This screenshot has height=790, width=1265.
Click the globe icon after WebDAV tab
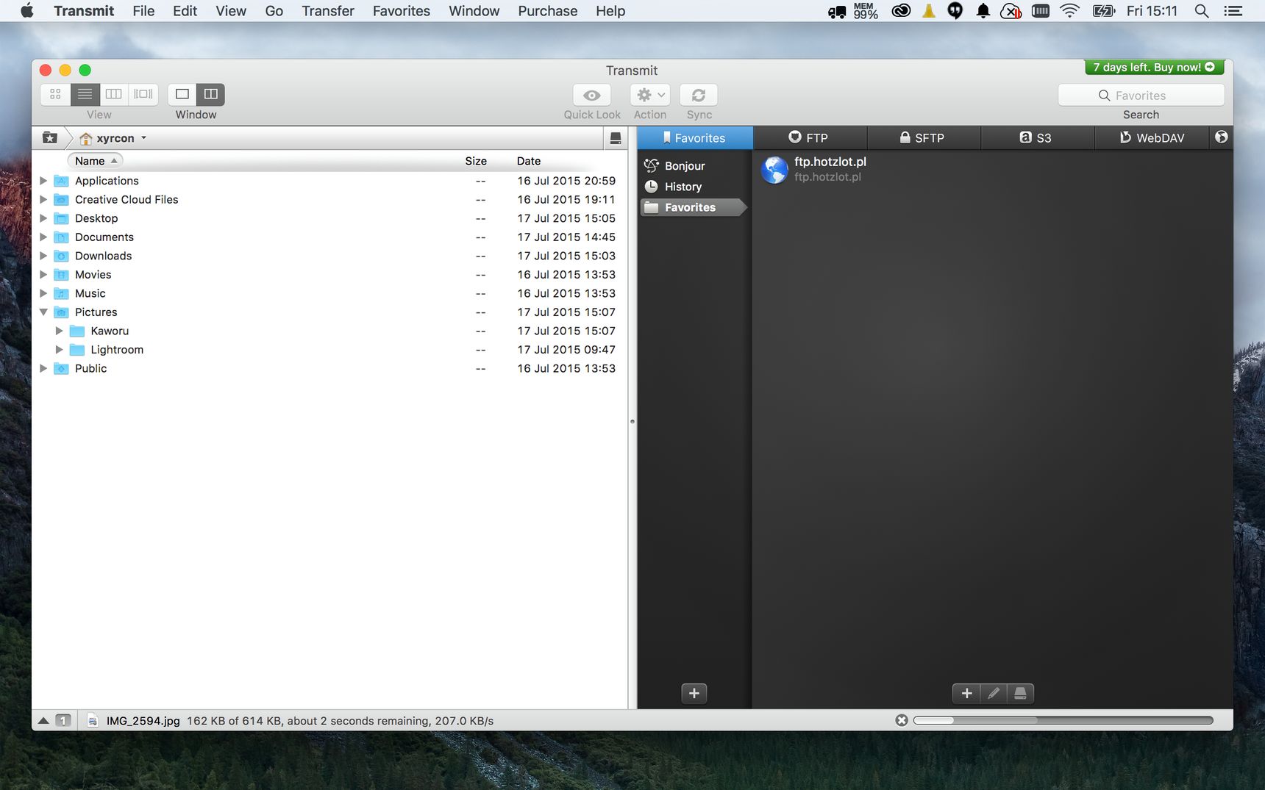[1222, 137]
